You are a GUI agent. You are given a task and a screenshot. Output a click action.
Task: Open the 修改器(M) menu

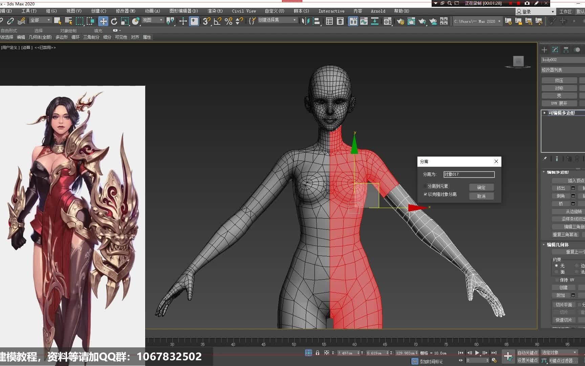[x=126, y=11]
